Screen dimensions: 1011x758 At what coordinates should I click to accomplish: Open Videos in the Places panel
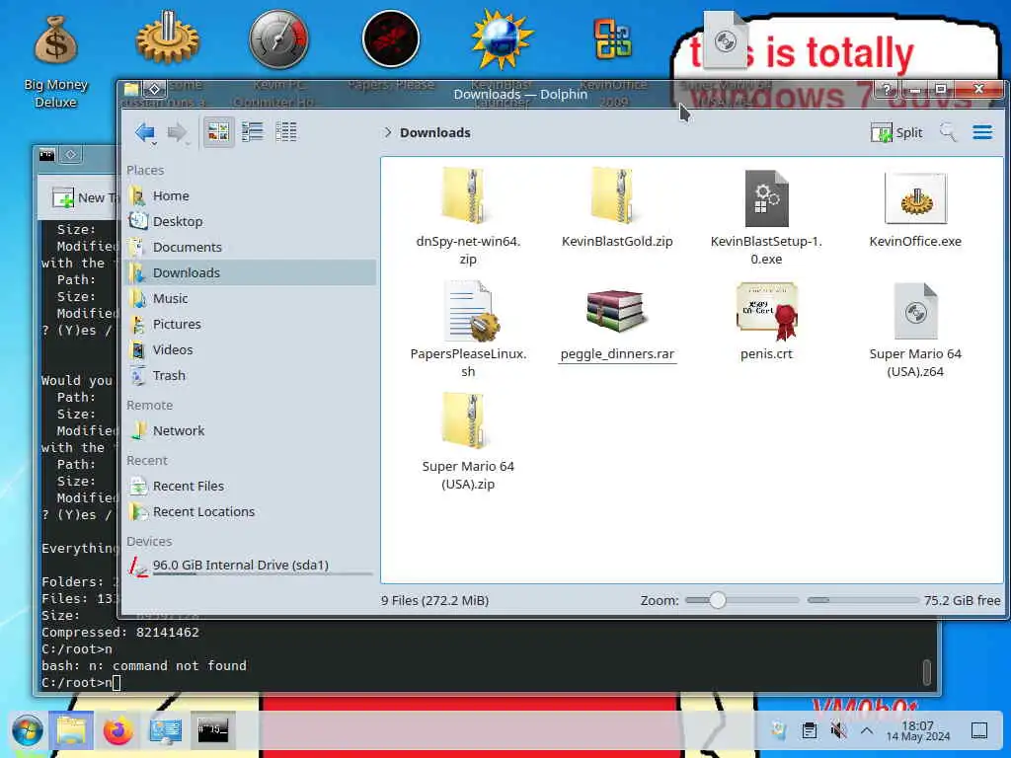250,350
